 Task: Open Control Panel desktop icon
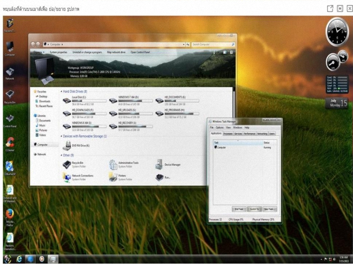(x=10, y=121)
